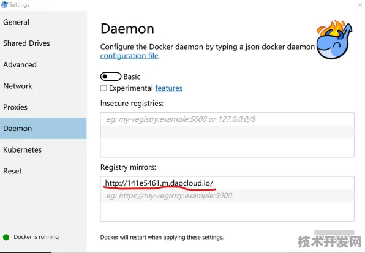Viewport: 365px width, 253px height.
Task: Click the Insecure registries input field
Action: pos(227,135)
